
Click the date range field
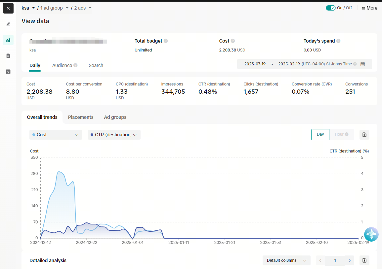coord(304,64)
